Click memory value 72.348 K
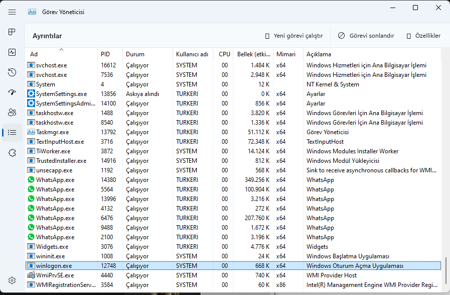This screenshot has width=450, height=295. pyautogui.click(x=258, y=142)
